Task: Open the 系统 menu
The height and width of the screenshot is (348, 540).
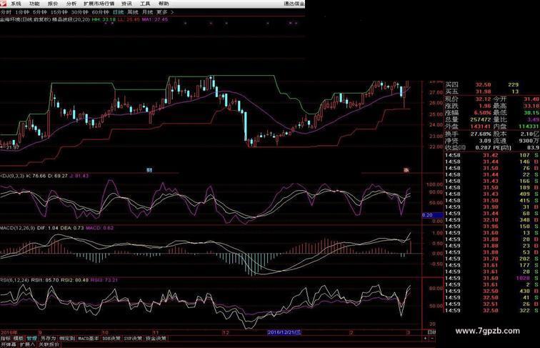Action: (16, 4)
